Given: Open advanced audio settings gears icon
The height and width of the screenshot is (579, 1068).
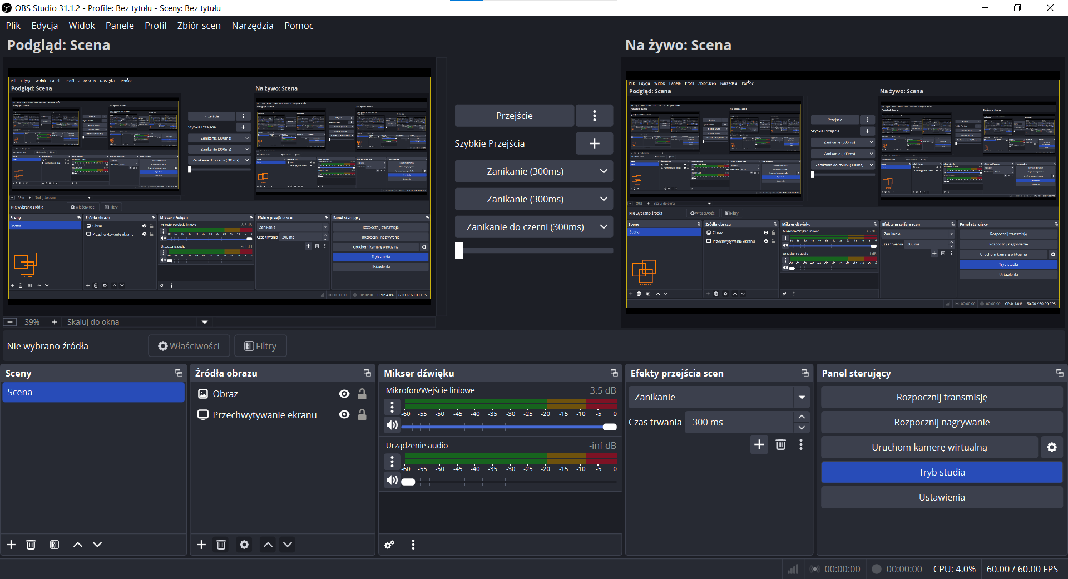Looking at the screenshot, I should [x=389, y=545].
